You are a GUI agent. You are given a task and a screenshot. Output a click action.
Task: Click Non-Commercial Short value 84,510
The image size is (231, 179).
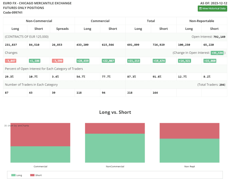pyautogui.click(x=34, y=45)
